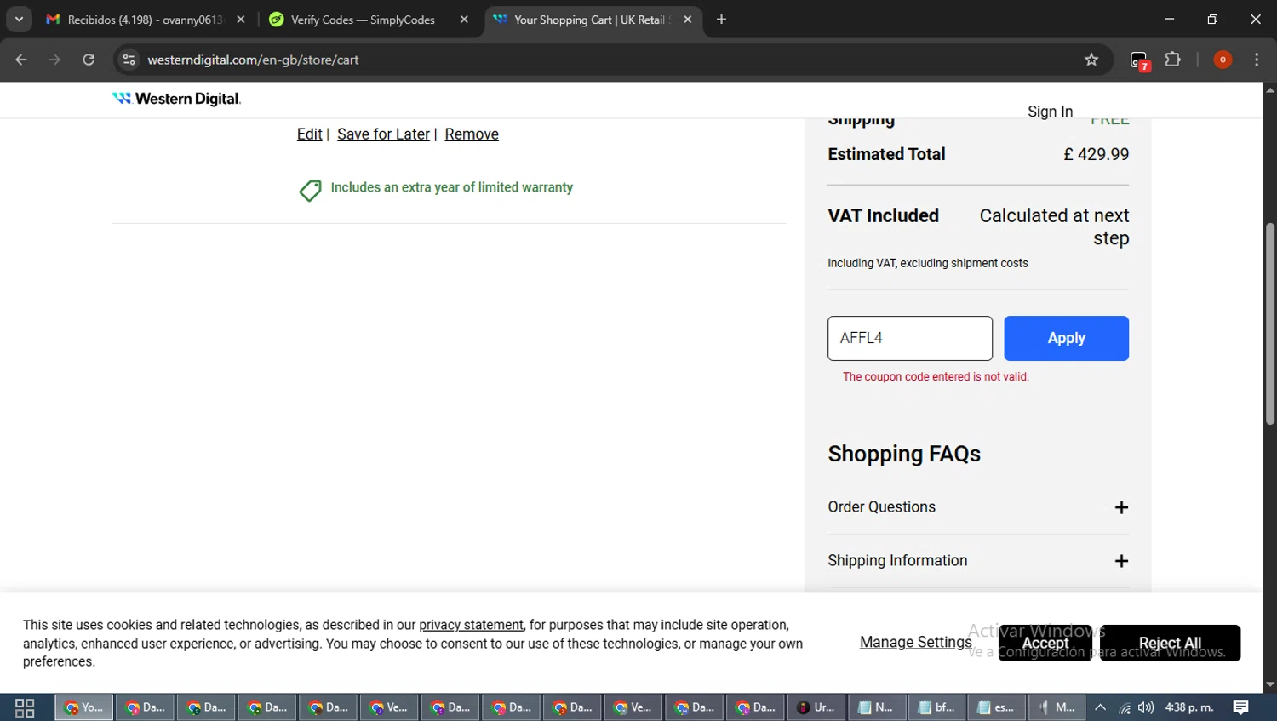Open the extension icon with red badge

(1139, 60)
